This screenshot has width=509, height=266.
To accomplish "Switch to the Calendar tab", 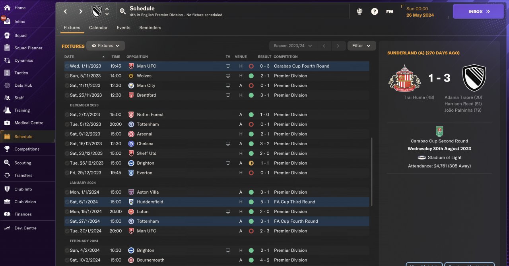I will [x=98, y=28].
